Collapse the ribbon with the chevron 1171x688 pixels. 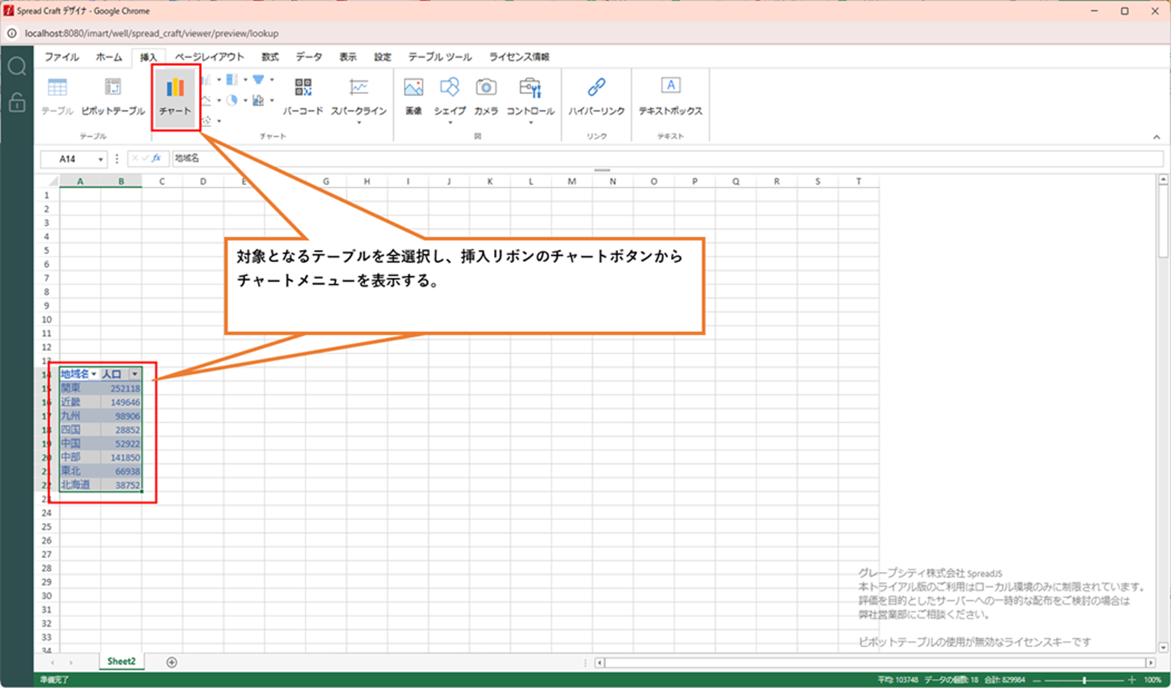point(1156,137)
